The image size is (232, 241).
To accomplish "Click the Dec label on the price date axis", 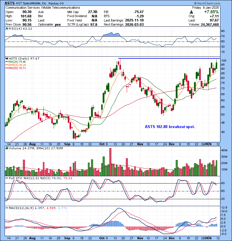I will [x=171, y=144].
